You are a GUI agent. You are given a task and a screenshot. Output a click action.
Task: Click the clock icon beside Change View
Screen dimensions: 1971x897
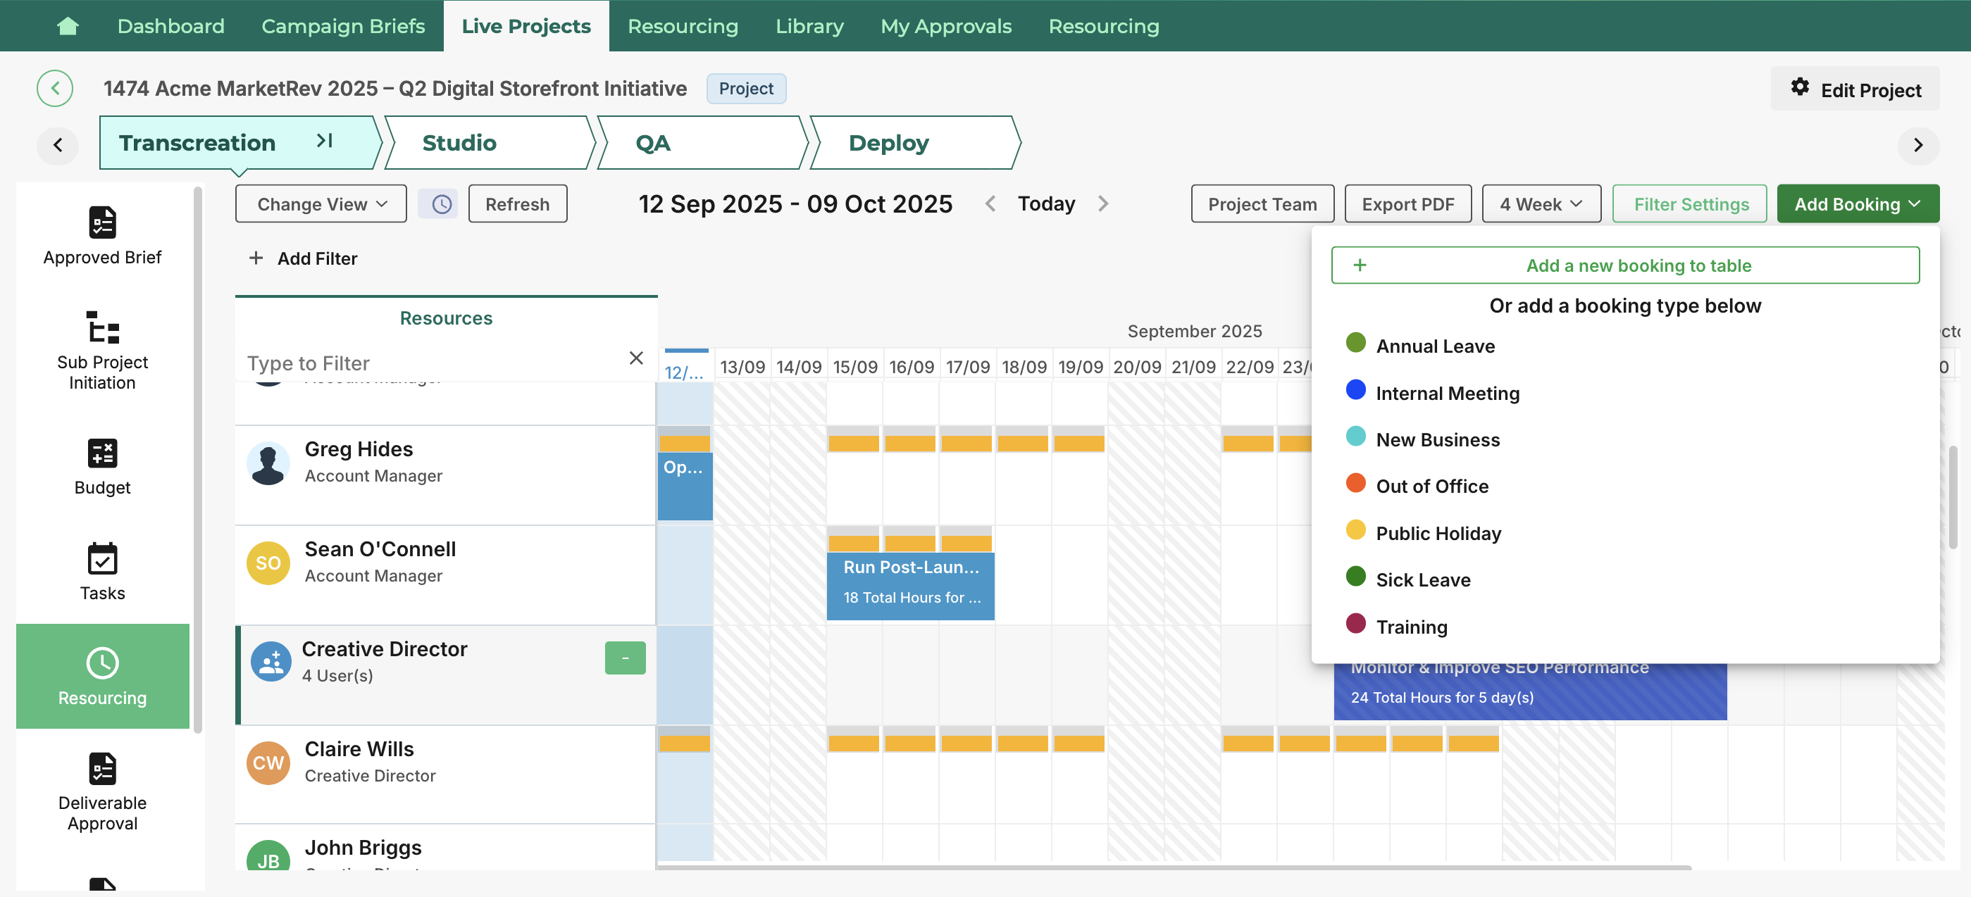[x=442, y=204]
